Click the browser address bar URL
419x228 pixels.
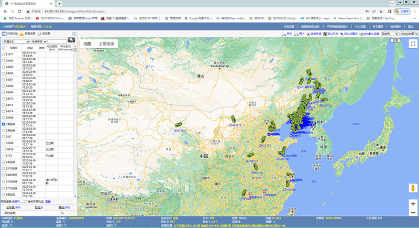[x=74, y=11]
